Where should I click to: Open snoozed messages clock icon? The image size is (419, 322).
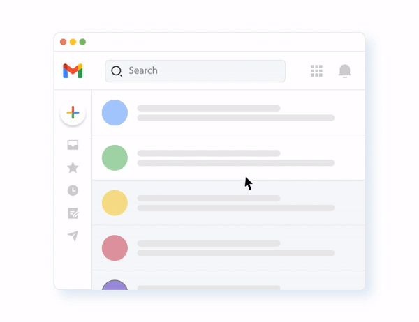click(73, 190)
